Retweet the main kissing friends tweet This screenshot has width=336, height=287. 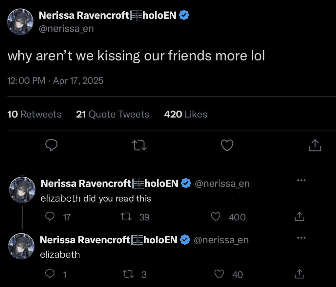[139, 145]
